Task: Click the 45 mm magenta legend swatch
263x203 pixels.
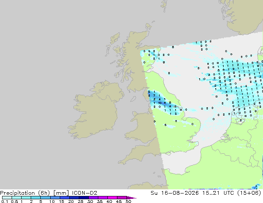Action: pos(122,198)
